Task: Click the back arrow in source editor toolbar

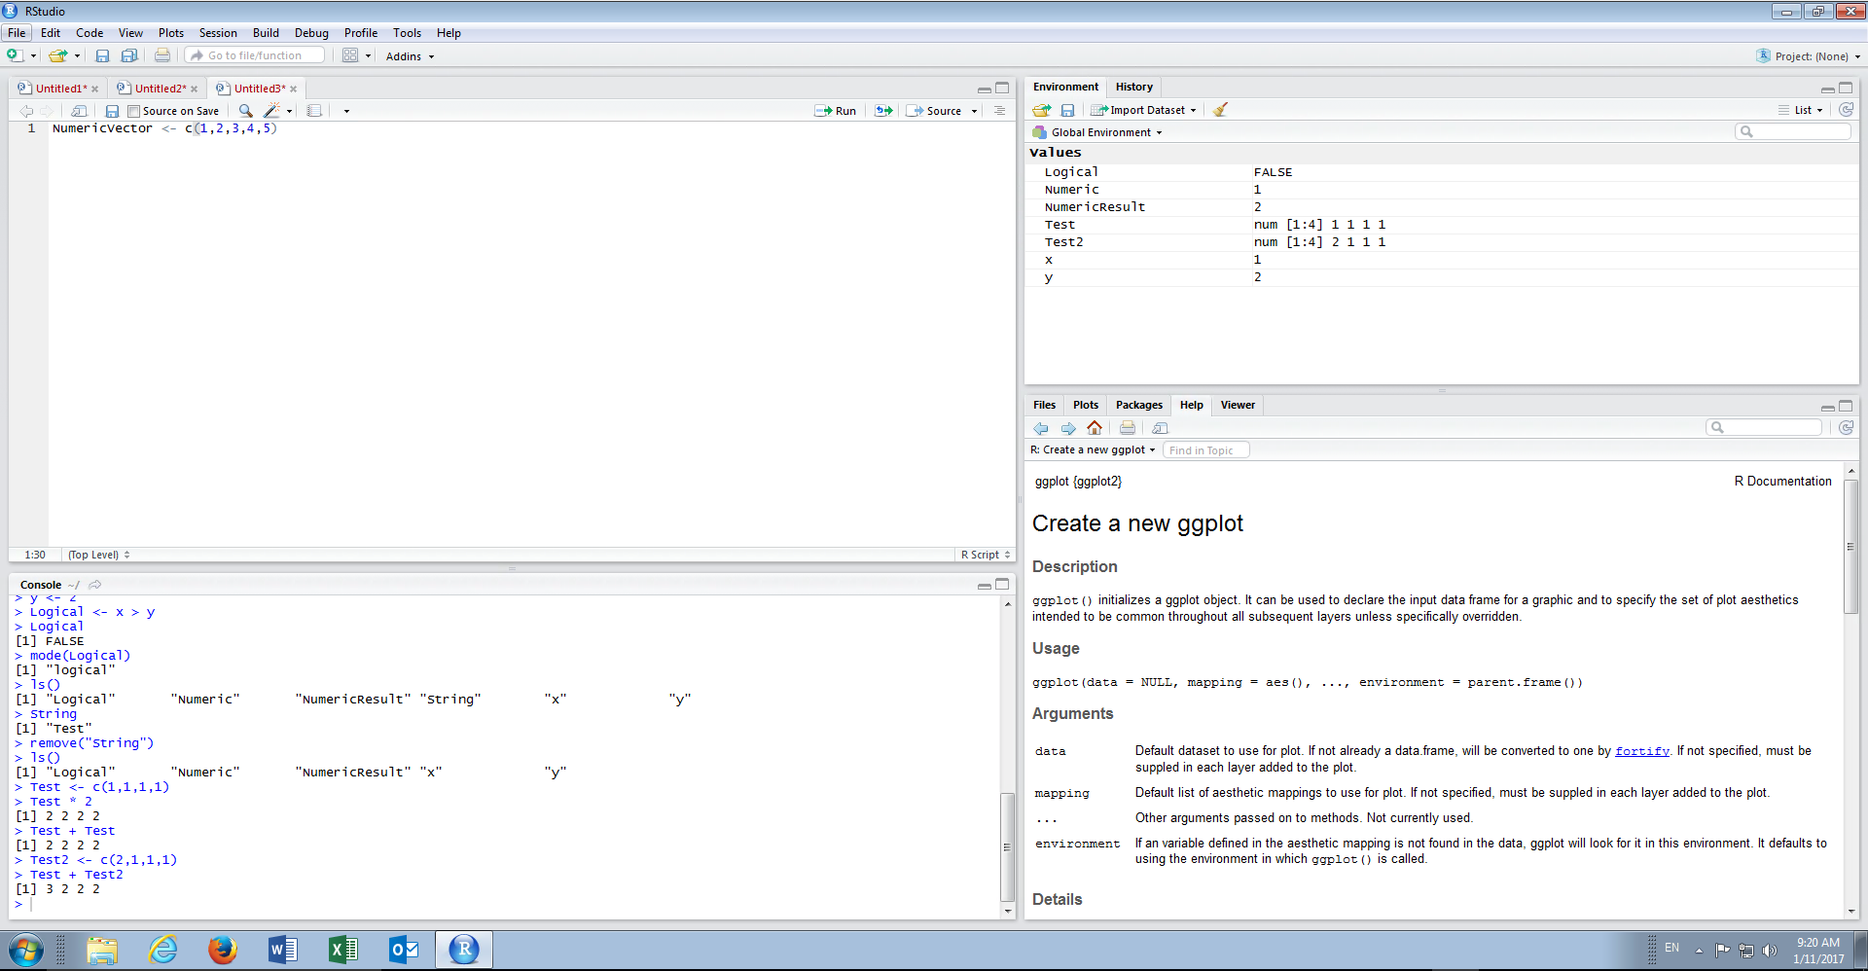Action: pos(26,111)
